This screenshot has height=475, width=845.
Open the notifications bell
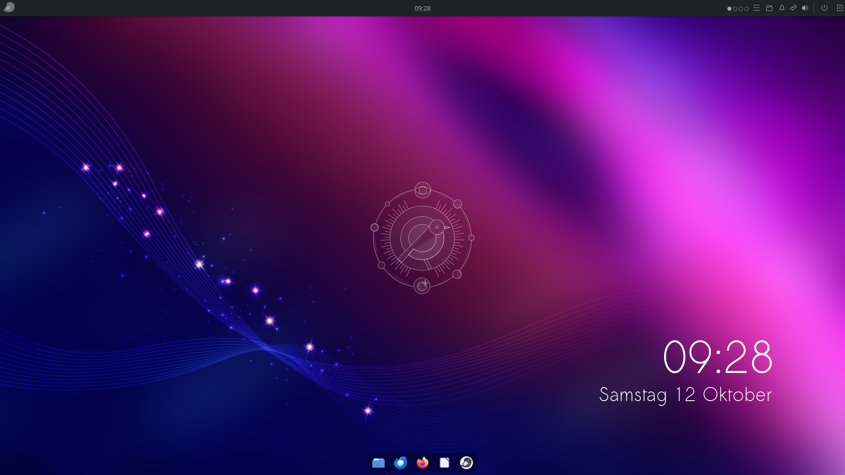pyautogui.click(x=782, y=8)
